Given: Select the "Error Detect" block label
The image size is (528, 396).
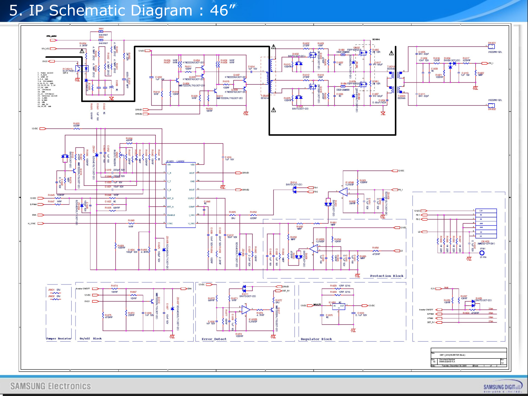Looking at the screenshot, I should (x=214, y=339).
